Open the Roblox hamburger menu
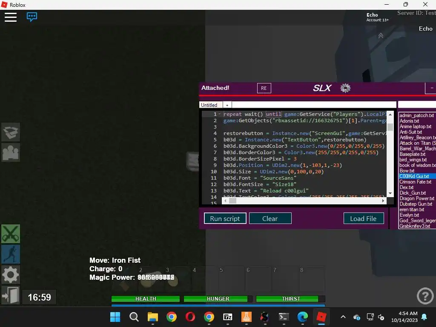Screen dimensions: 436x327 [x=11, y=17]
